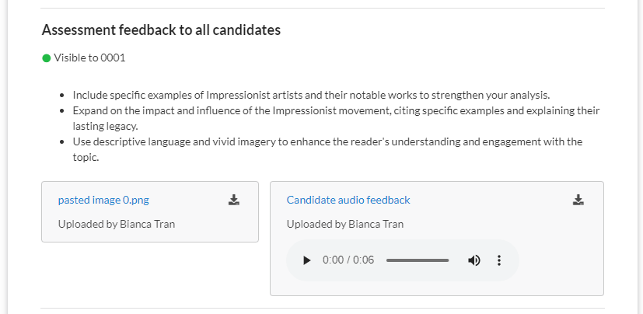The image size is (643, 314).
Task: Click the rounded audio player background pill
Action: [403, 260]
